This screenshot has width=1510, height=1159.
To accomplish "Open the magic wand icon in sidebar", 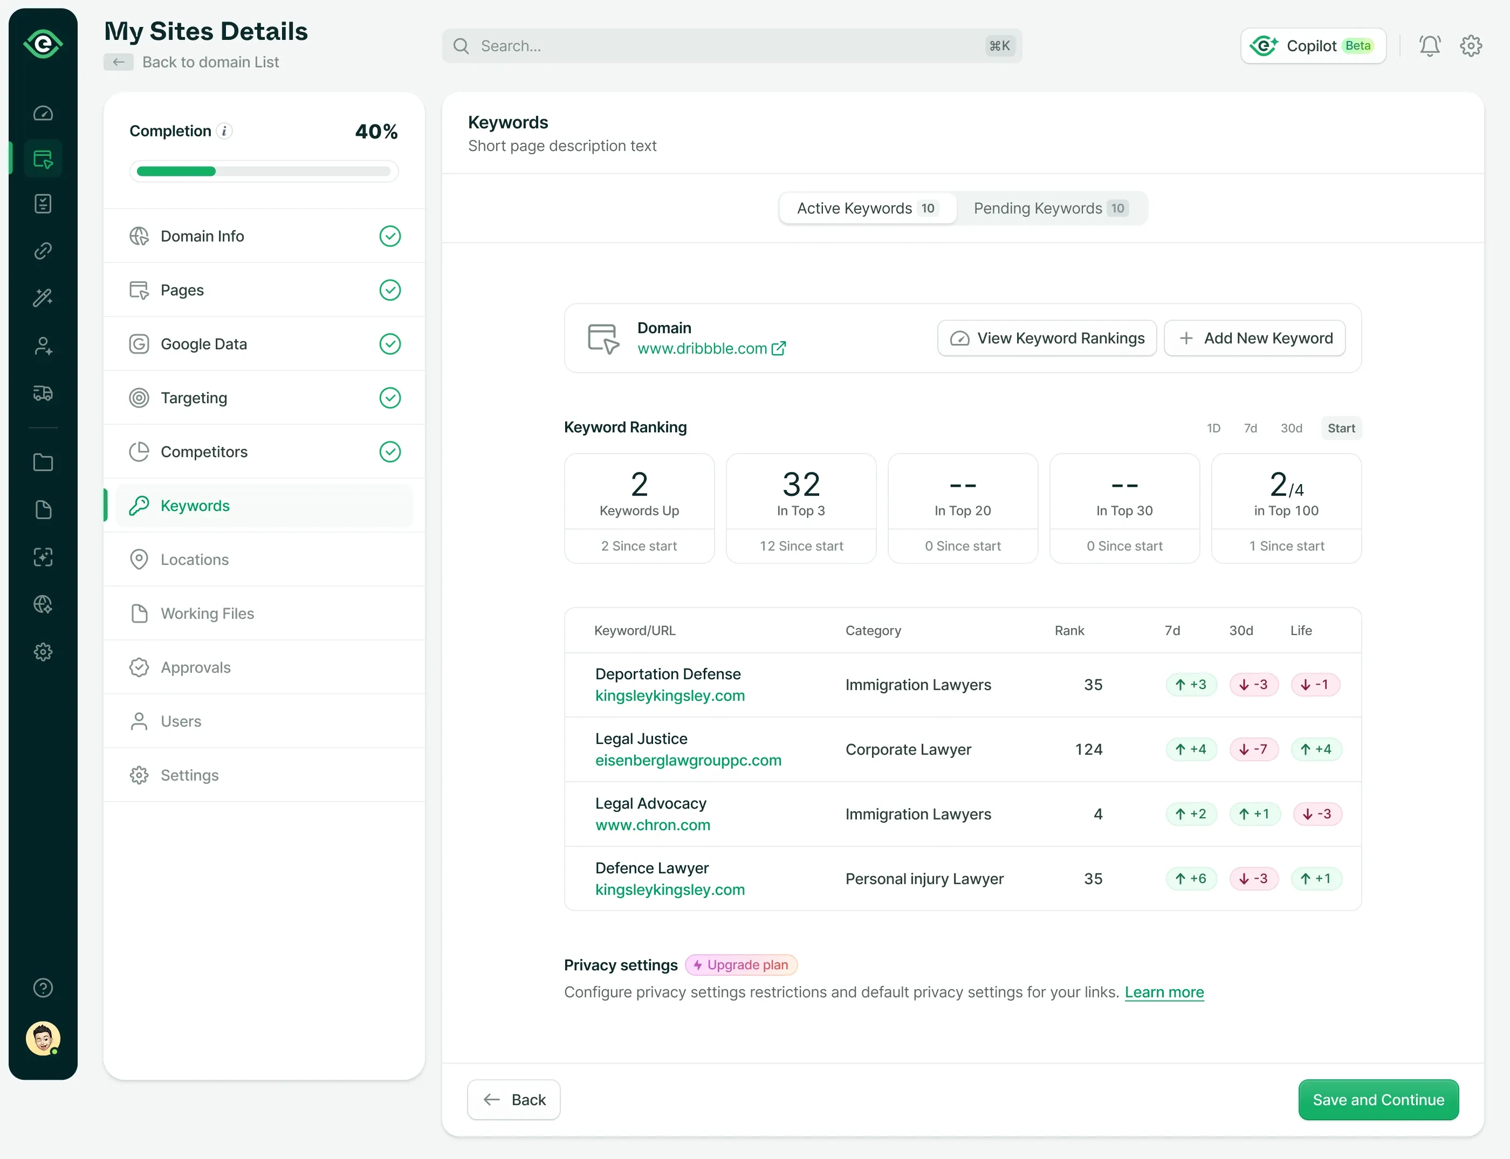I will 43,298.
